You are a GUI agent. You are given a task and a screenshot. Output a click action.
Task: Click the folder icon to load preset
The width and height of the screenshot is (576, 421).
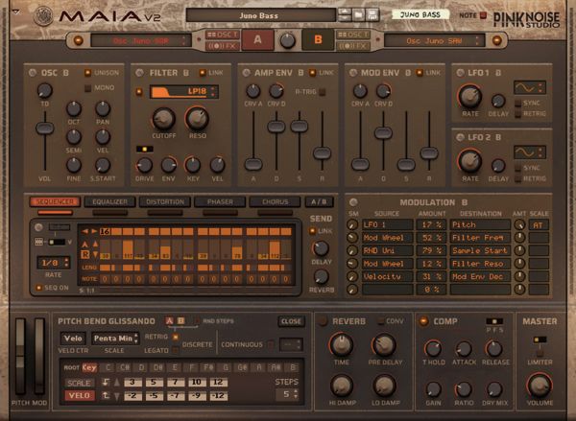coord(358,15)
